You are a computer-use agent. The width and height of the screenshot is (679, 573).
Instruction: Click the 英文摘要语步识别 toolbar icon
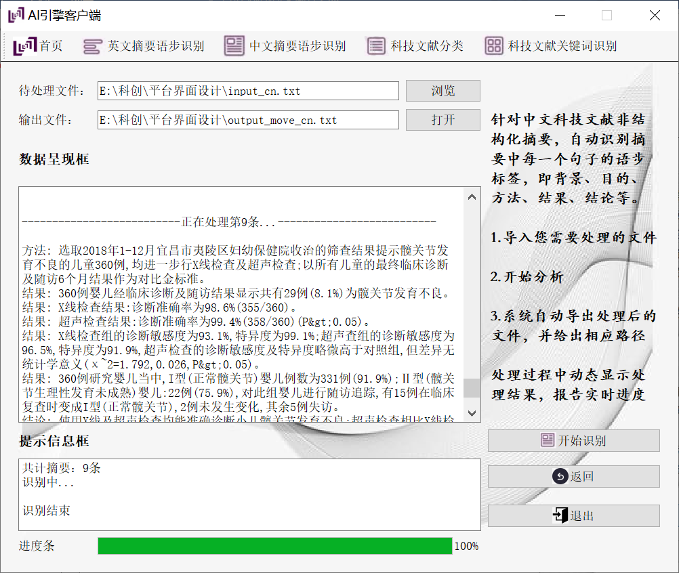coord(92,46)
